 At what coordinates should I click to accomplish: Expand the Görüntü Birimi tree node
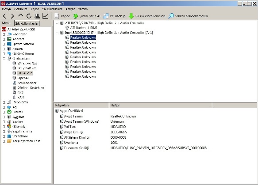click(4, 54)
